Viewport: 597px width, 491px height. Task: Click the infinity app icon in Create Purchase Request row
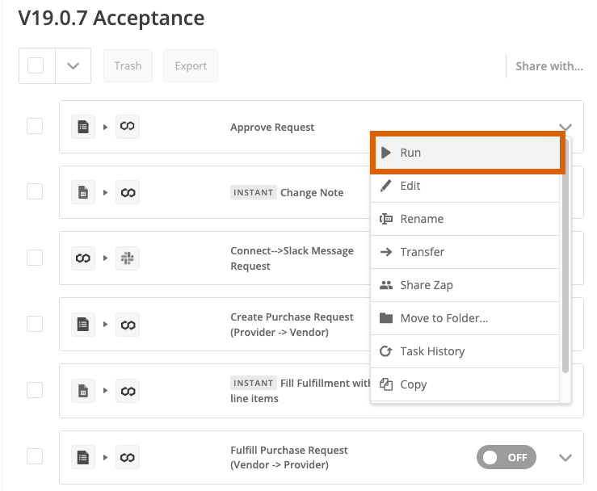[x=127, y=325]
